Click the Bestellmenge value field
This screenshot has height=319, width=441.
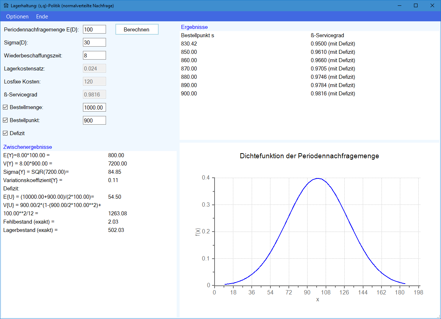(x=94, y=107)
